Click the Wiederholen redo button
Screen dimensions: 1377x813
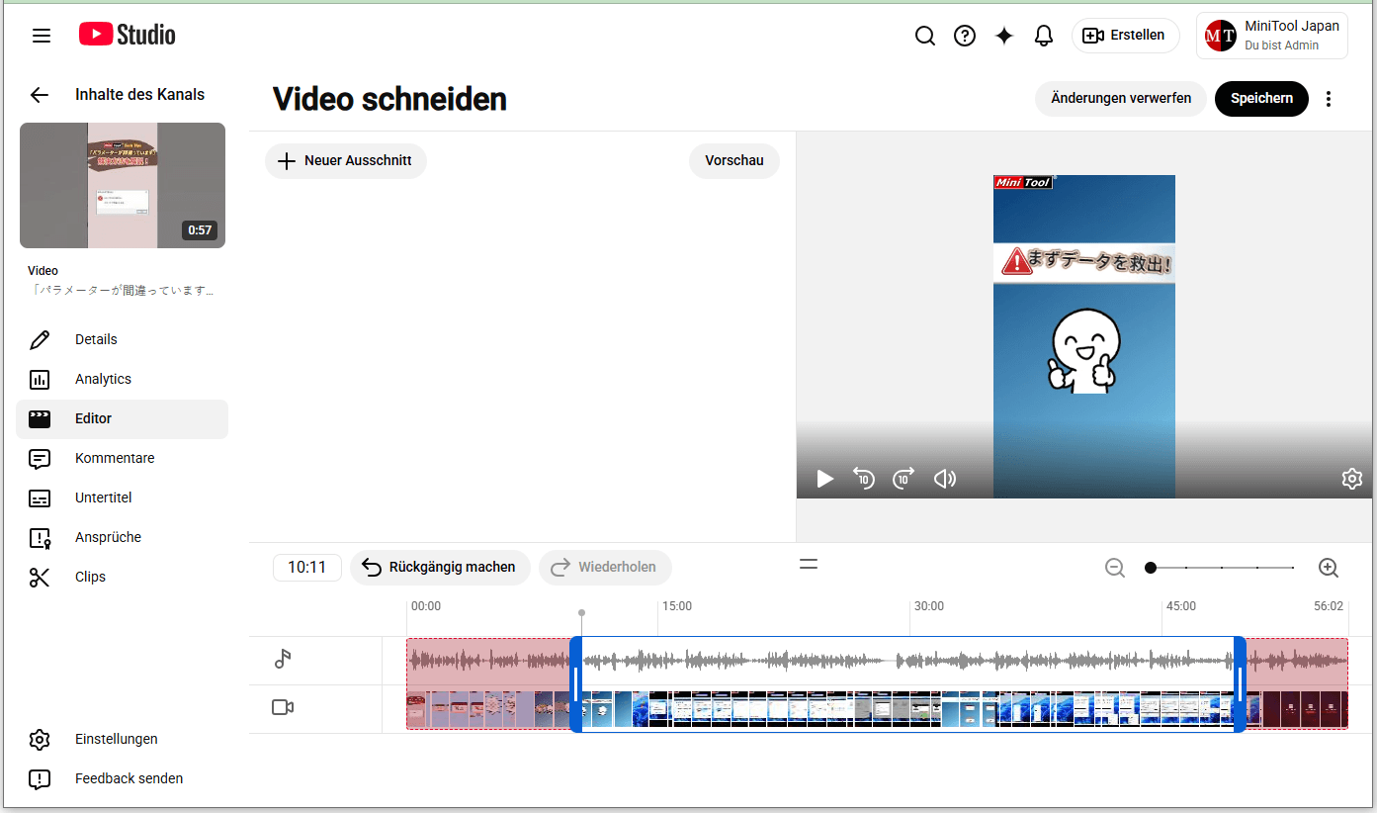[605, 568]
